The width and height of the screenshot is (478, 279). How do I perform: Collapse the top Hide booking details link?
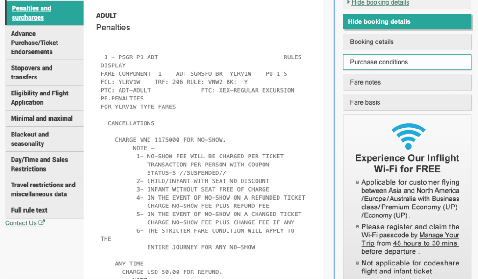tap(380, 3)
